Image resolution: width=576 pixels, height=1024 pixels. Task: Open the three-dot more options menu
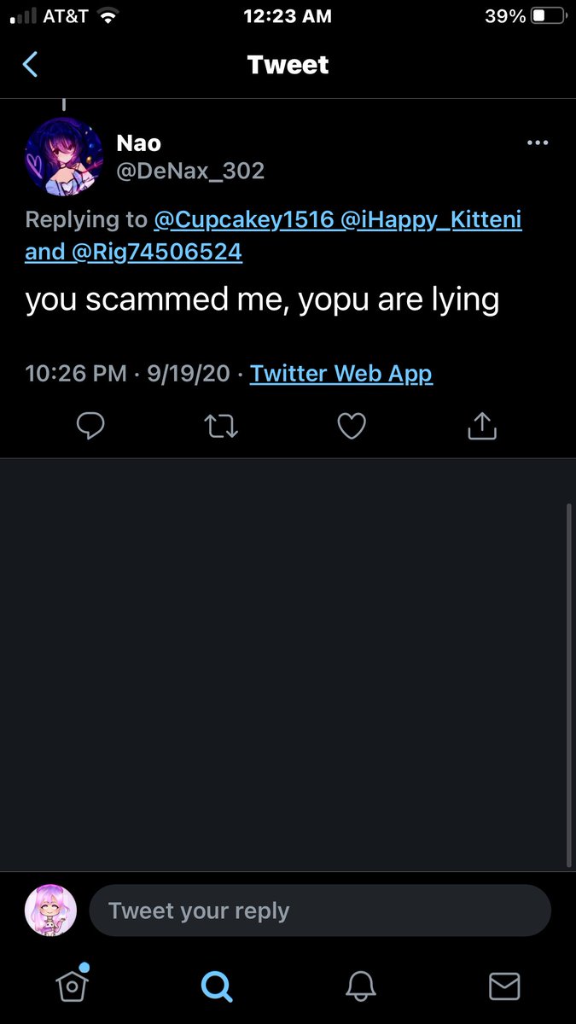coord(538,143)
